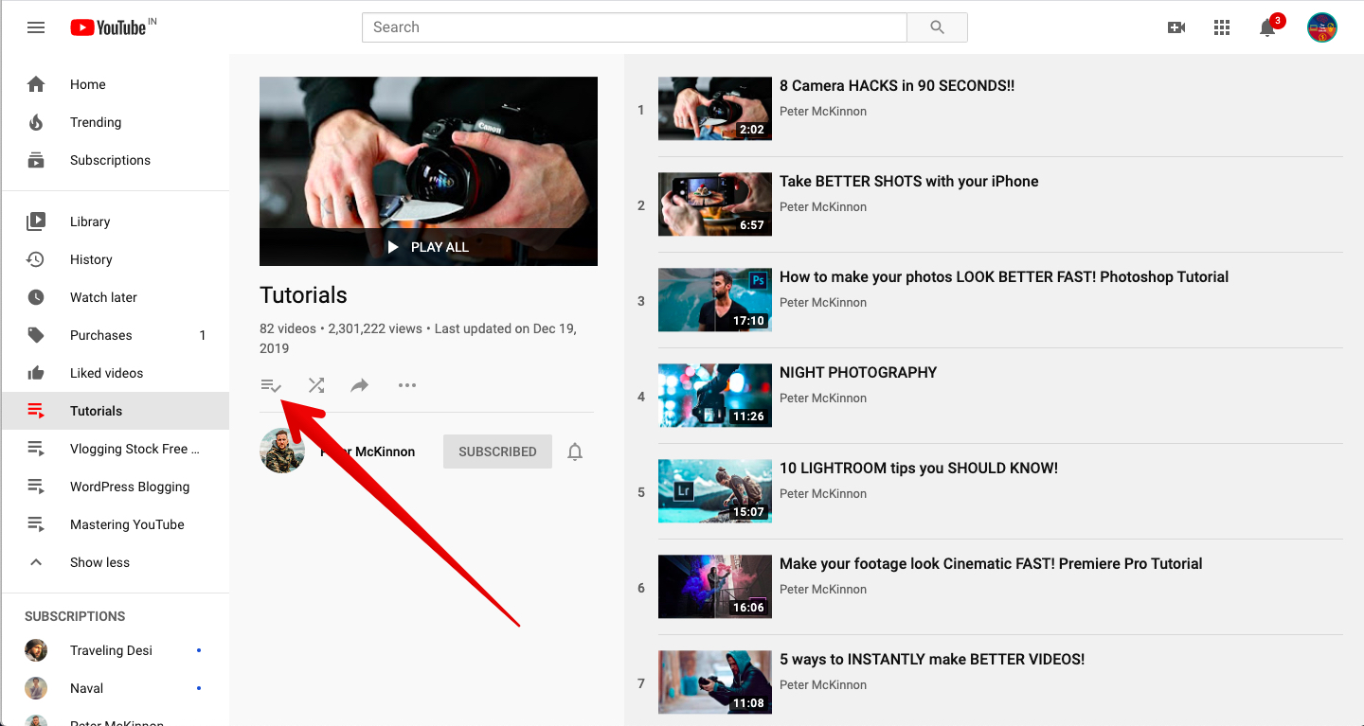
Task: Open Trending in sidebar
Action: pos(115,122)
